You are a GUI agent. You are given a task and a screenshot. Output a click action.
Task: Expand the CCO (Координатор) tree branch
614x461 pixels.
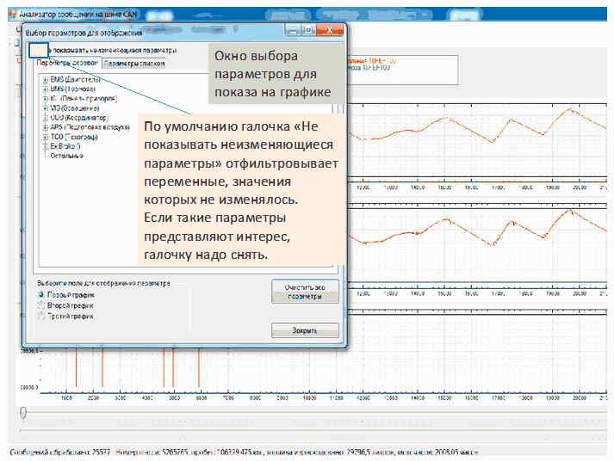click(x=44, y=118)
